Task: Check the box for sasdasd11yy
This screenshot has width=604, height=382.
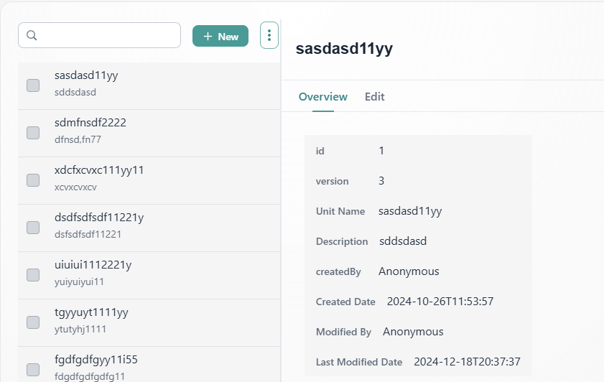Action: tap(33, 85)
